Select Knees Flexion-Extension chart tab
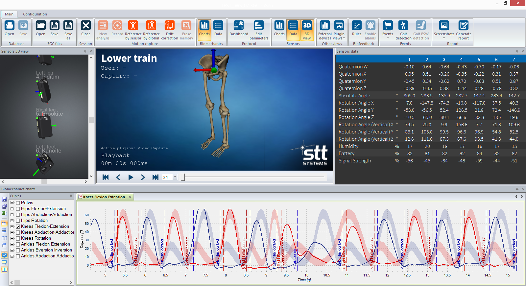The width and height of the screenshot is (526, 286). 104,197
